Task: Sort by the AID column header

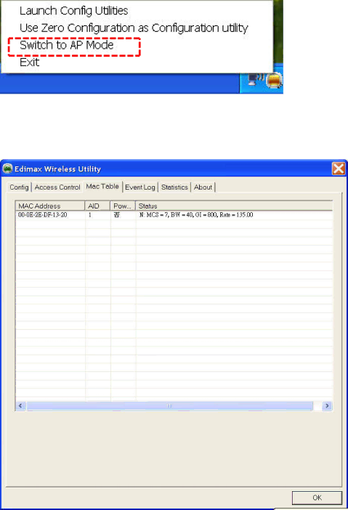Action: coord(97,206)
